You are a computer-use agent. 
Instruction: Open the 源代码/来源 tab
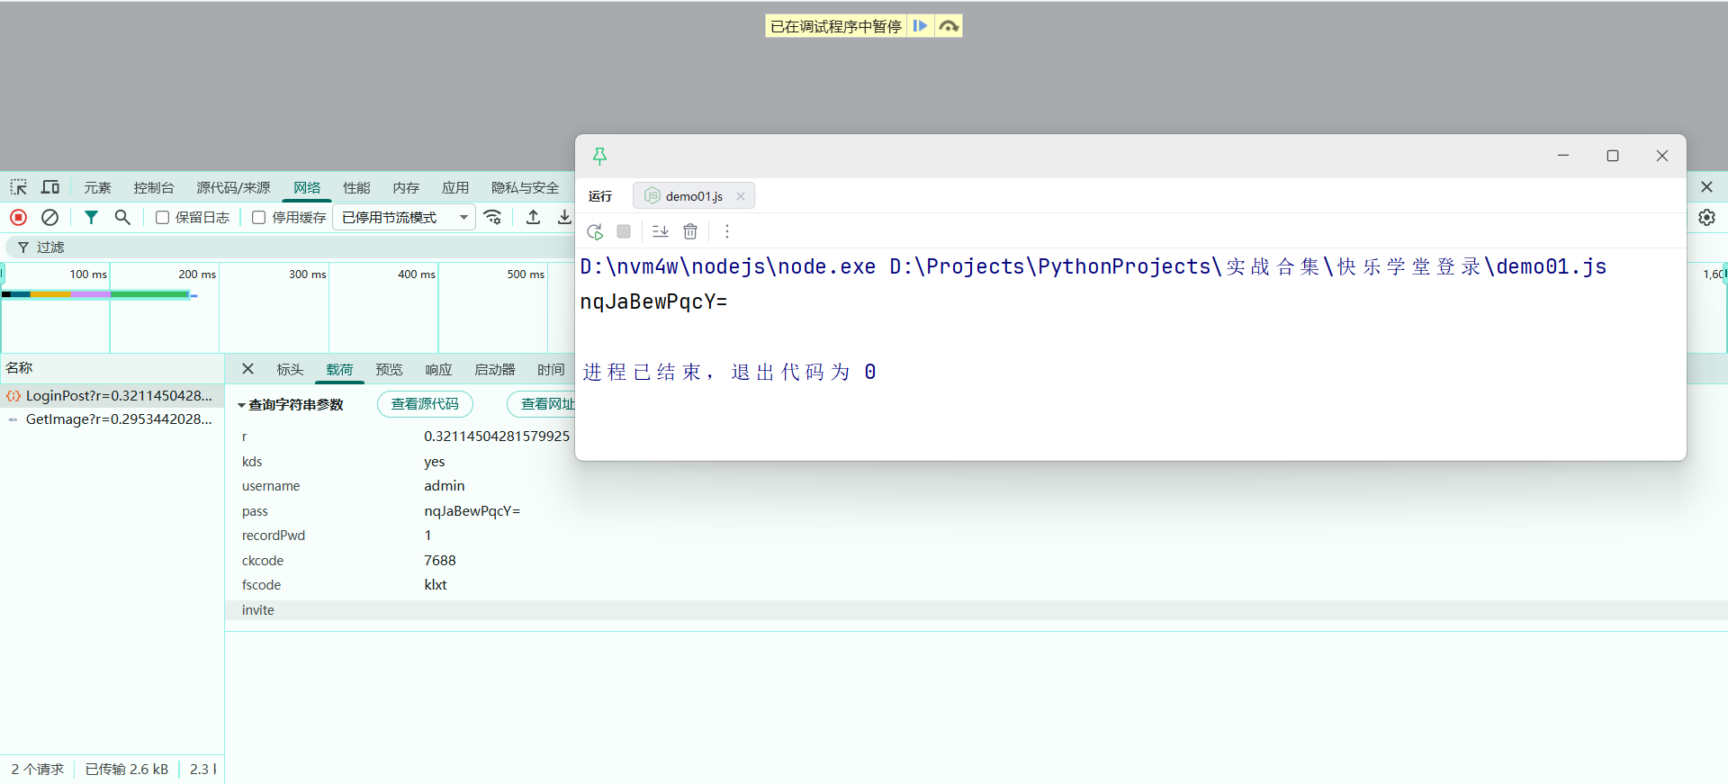[233, 187]
